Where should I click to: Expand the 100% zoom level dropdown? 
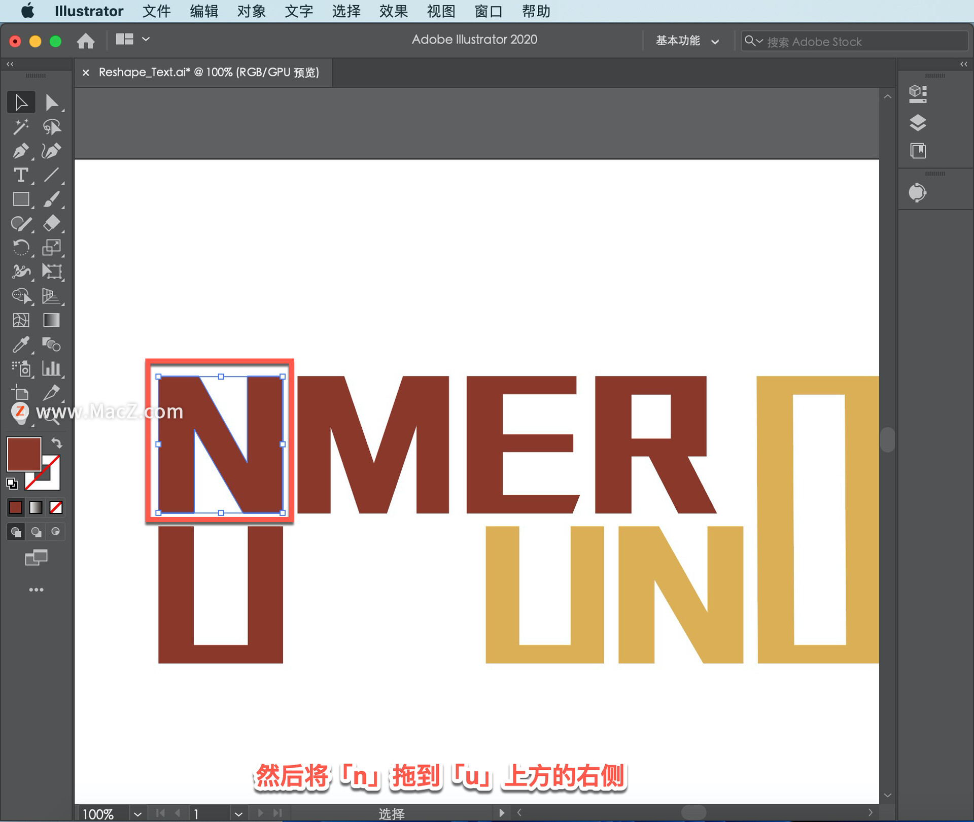(137, 814)
